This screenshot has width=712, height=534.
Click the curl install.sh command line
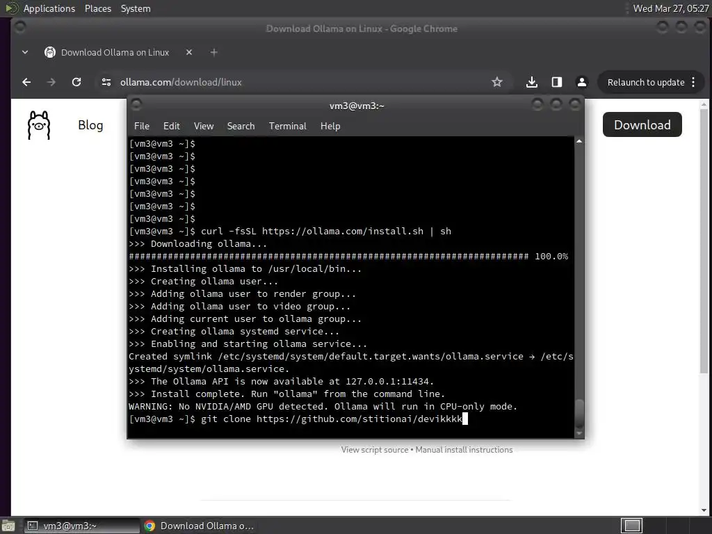[x=290, y=231]
